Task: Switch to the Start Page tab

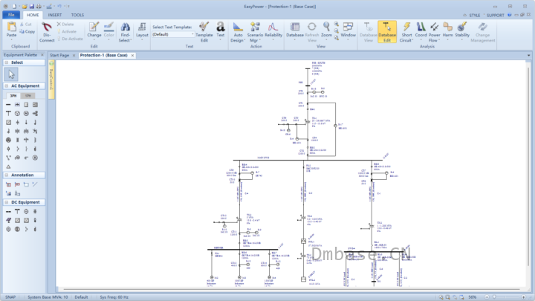Action: [x=59, y=55]
